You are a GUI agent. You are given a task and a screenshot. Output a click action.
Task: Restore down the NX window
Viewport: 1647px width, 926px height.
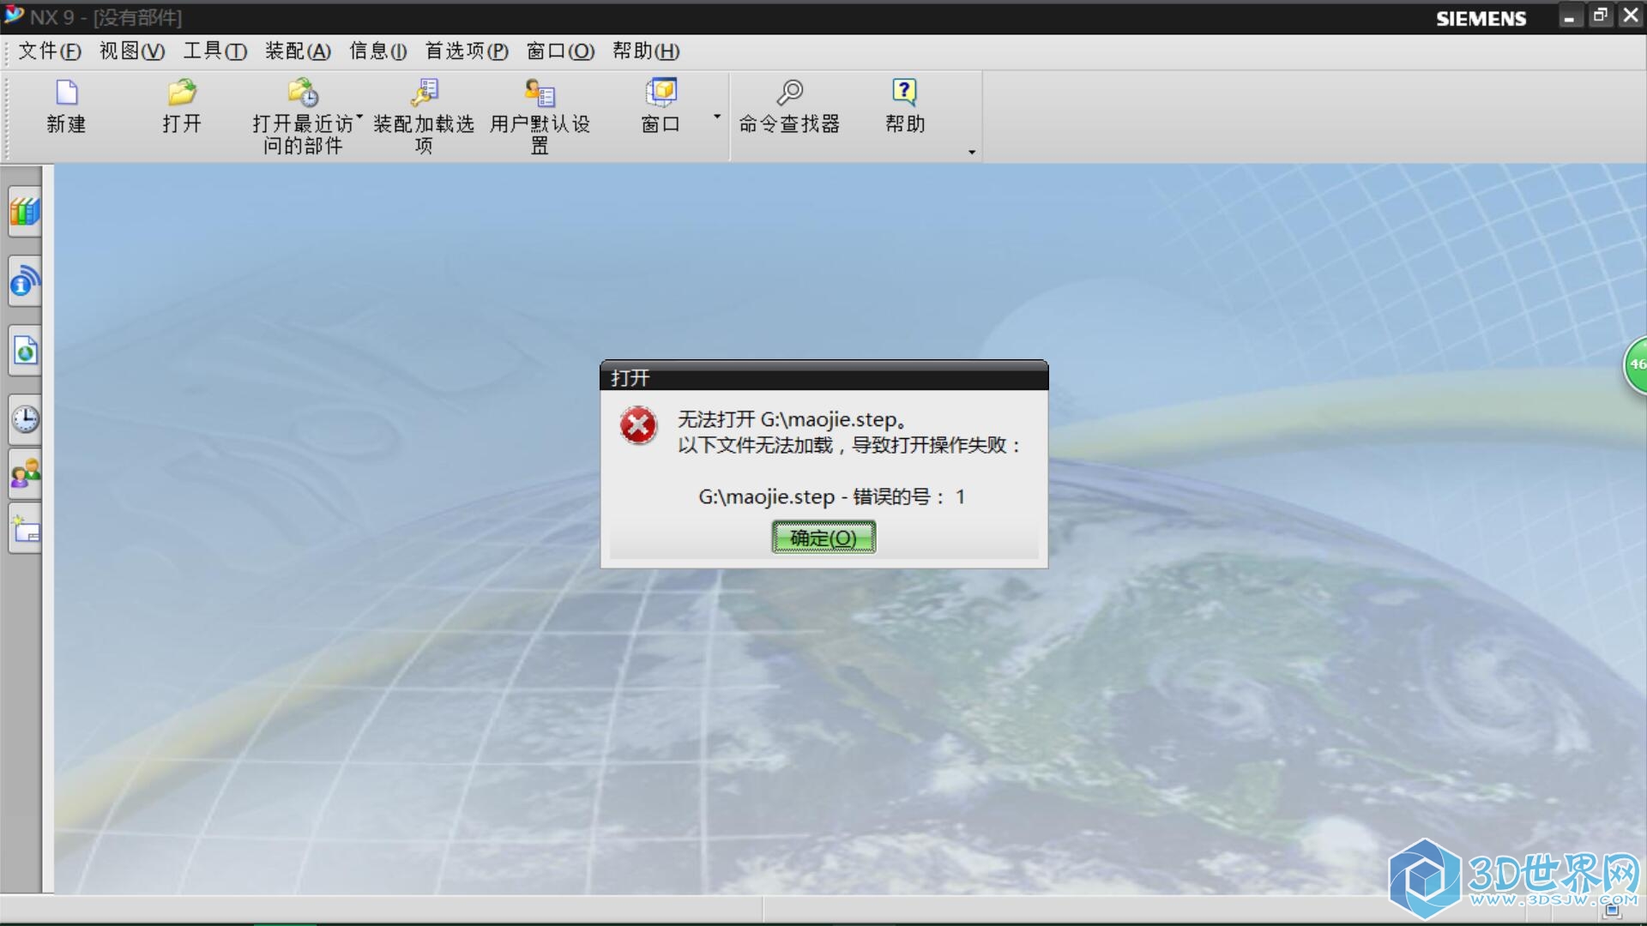[x=1600, y=16]
